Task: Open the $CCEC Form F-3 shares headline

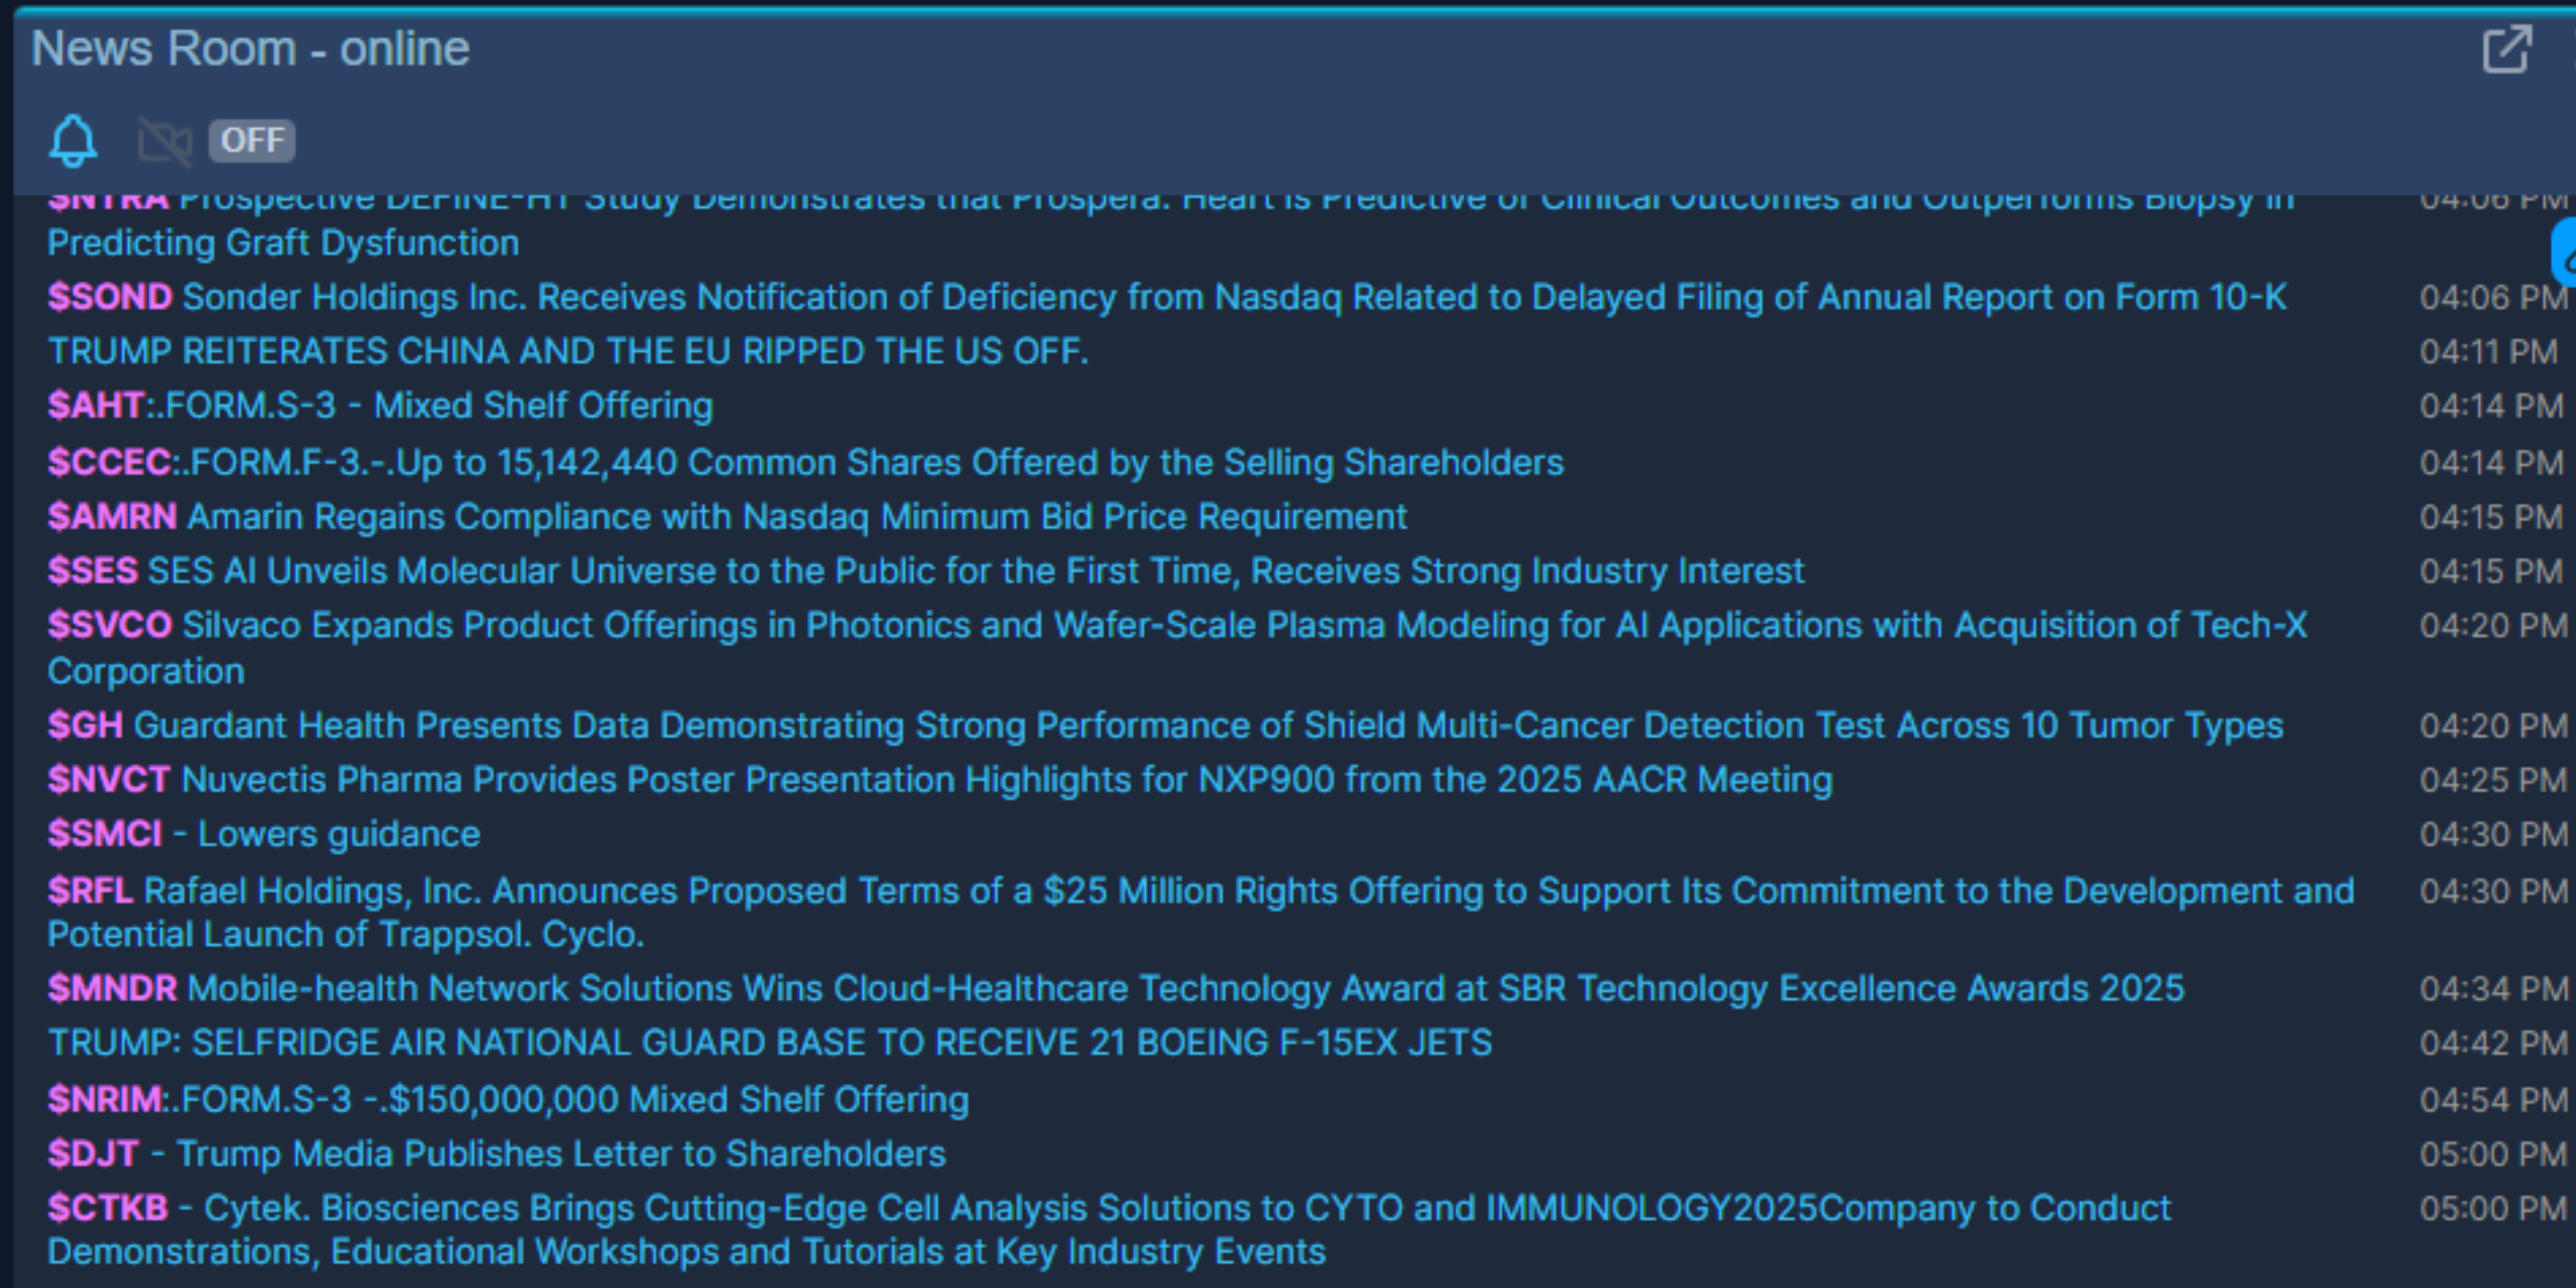Action: click(806, 462)
